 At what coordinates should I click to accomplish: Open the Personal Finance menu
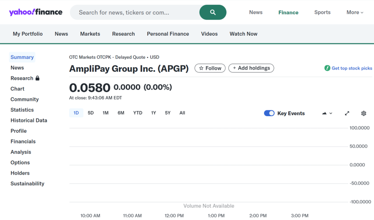168,34
